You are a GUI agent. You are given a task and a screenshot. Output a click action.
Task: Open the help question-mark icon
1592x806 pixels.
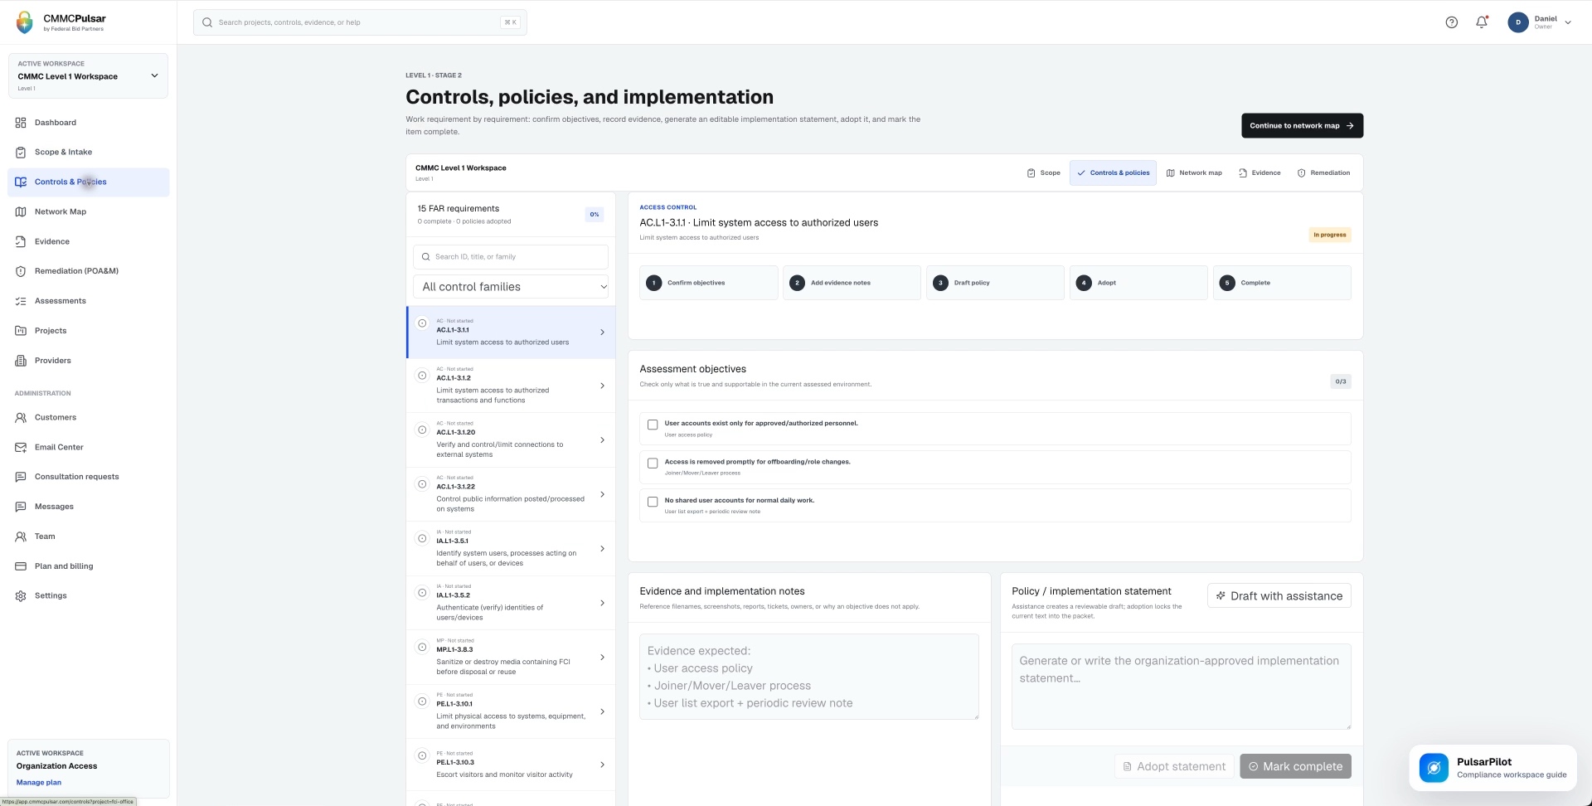click(1451, 22)
